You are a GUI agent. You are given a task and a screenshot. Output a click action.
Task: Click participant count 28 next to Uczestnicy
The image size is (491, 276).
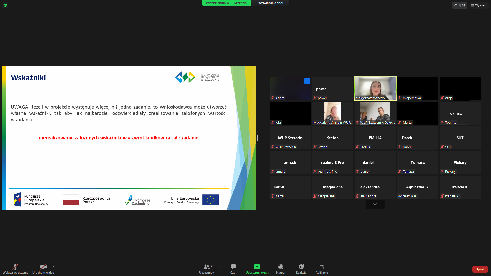coord(213,266)
